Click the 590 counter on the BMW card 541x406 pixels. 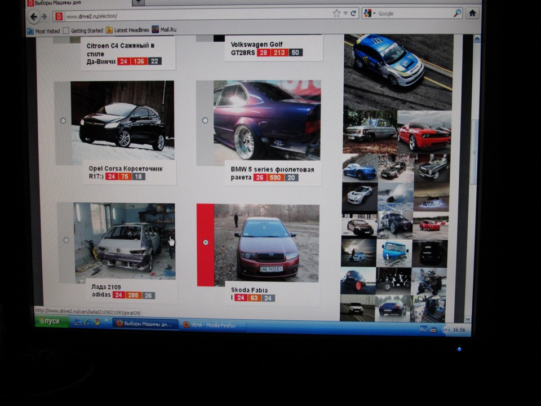(275, 178)
